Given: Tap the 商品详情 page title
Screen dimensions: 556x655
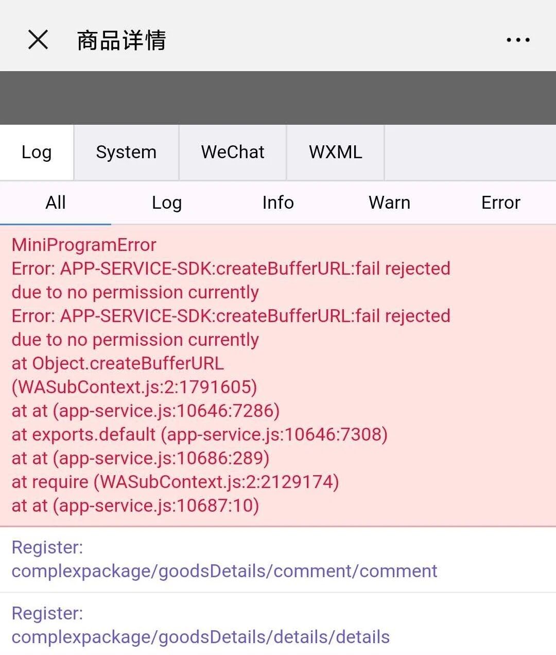Looking at the screenshot, I should (121, 40).
